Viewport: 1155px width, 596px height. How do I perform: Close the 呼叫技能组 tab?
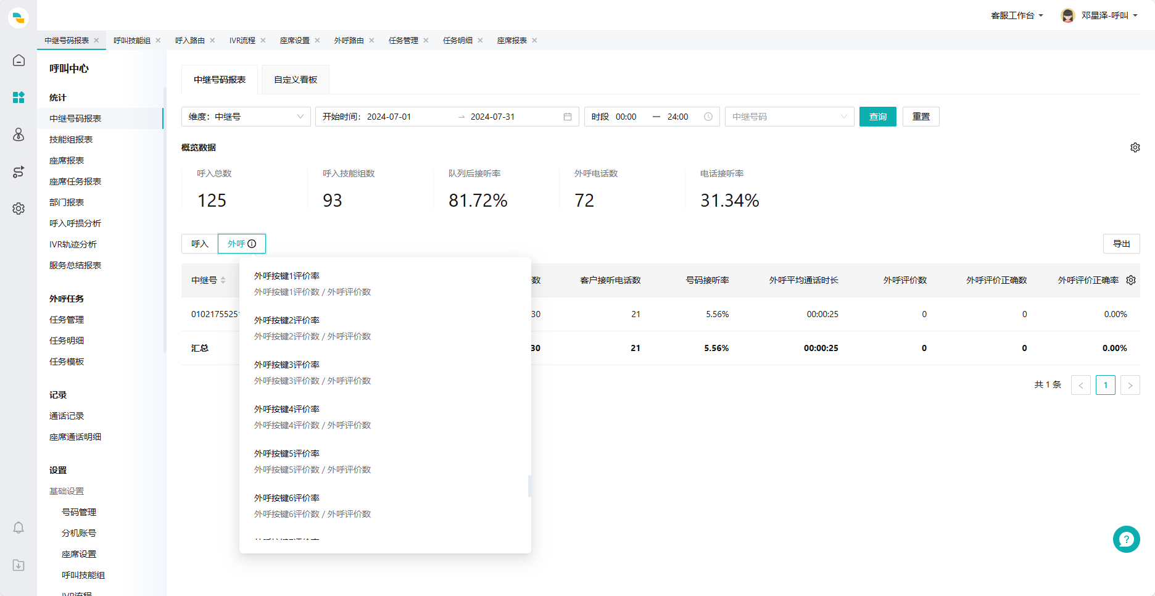point(158,40)
